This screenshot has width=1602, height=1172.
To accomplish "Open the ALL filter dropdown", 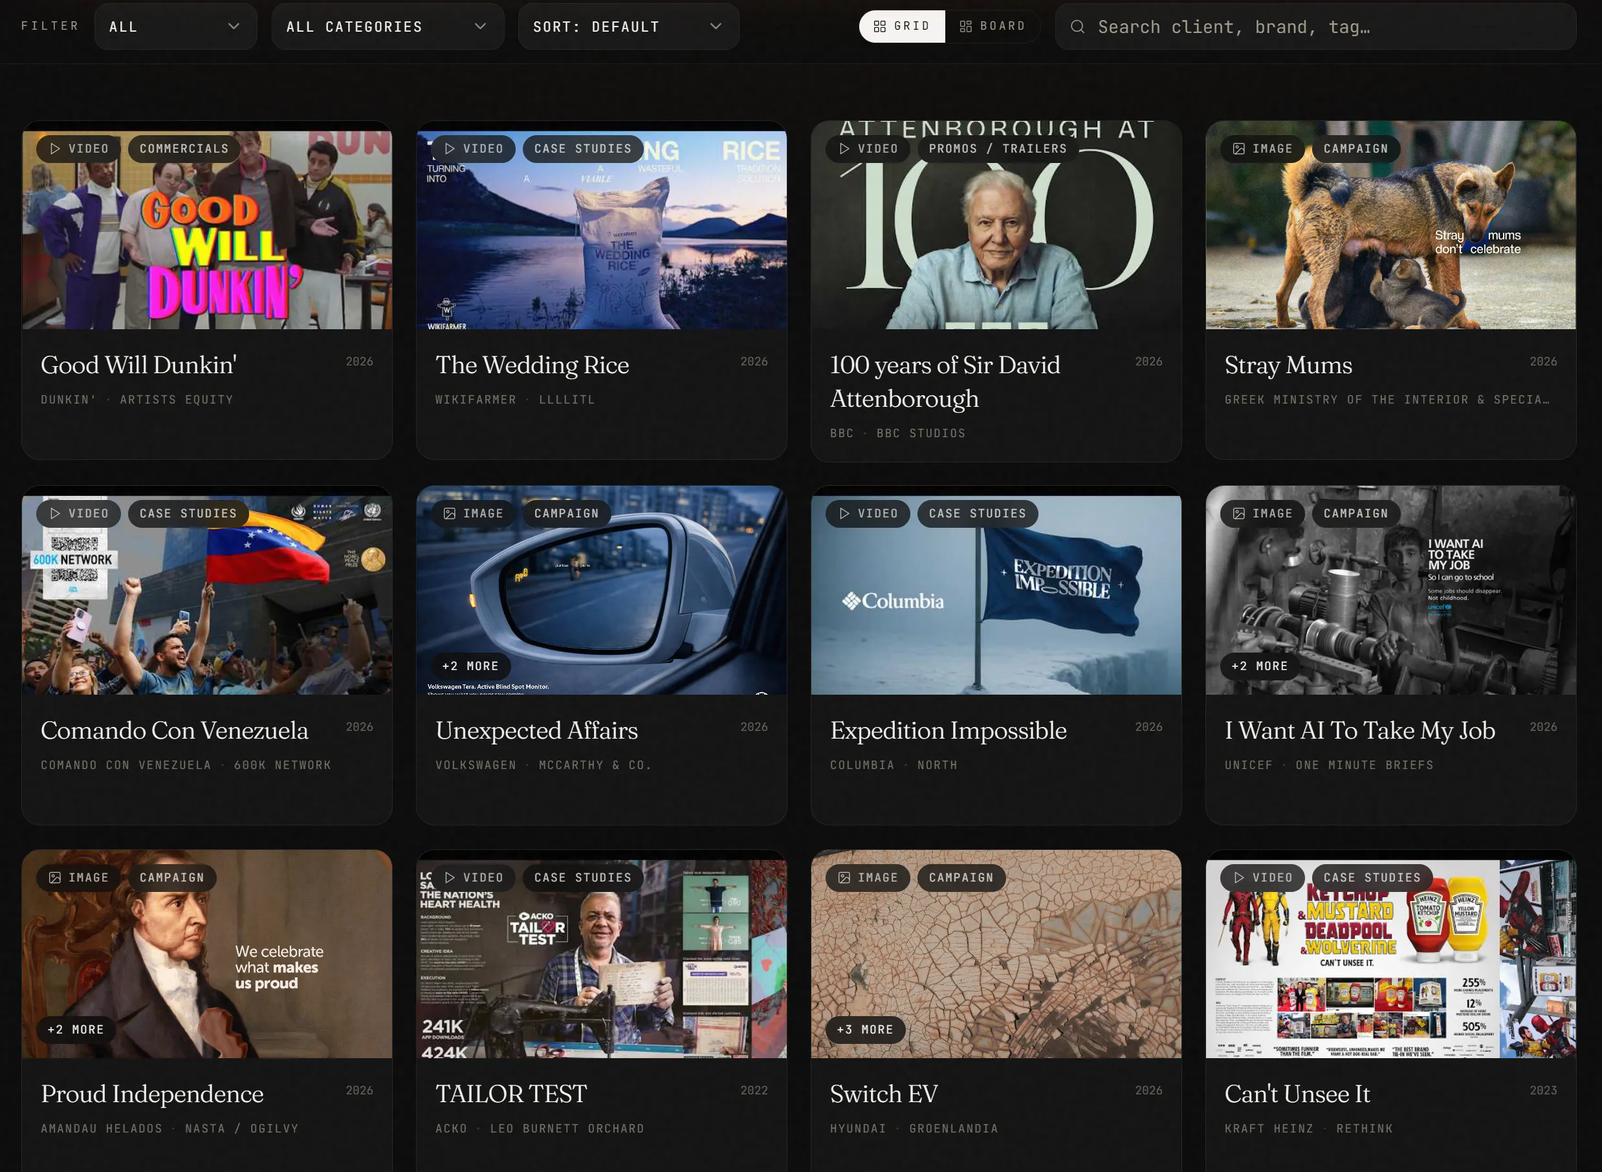I will (175, 27).
